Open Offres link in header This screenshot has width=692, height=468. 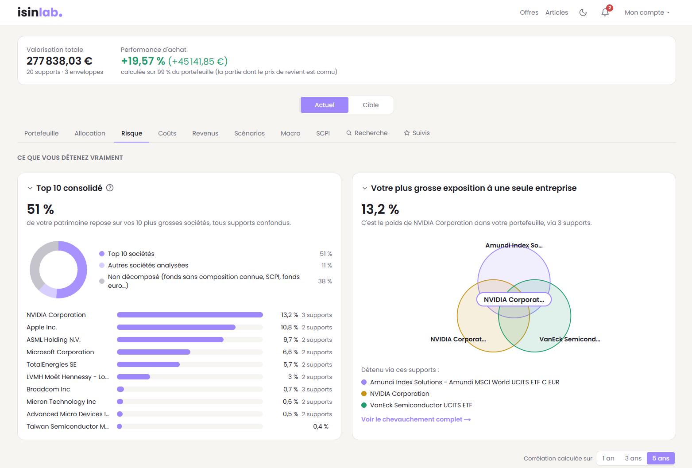(x=529, y=12)
